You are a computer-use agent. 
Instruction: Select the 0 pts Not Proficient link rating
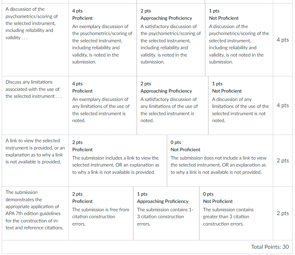click(220, 161)
